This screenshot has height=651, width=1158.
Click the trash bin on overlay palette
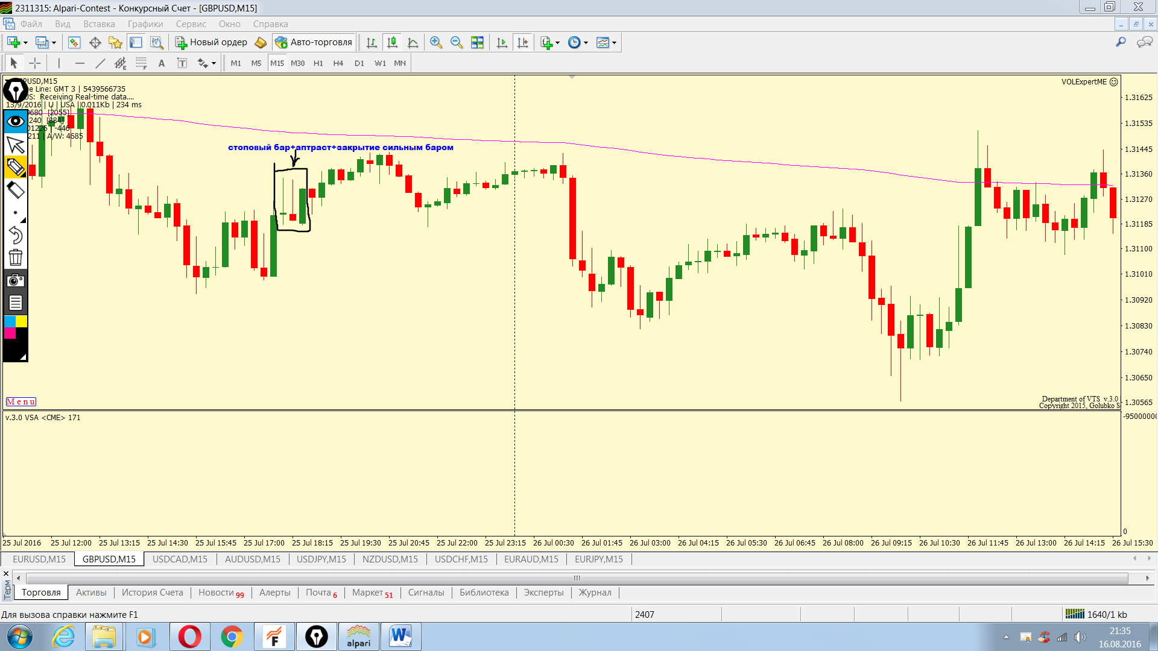pyautogui.click(x=15, y=258)
